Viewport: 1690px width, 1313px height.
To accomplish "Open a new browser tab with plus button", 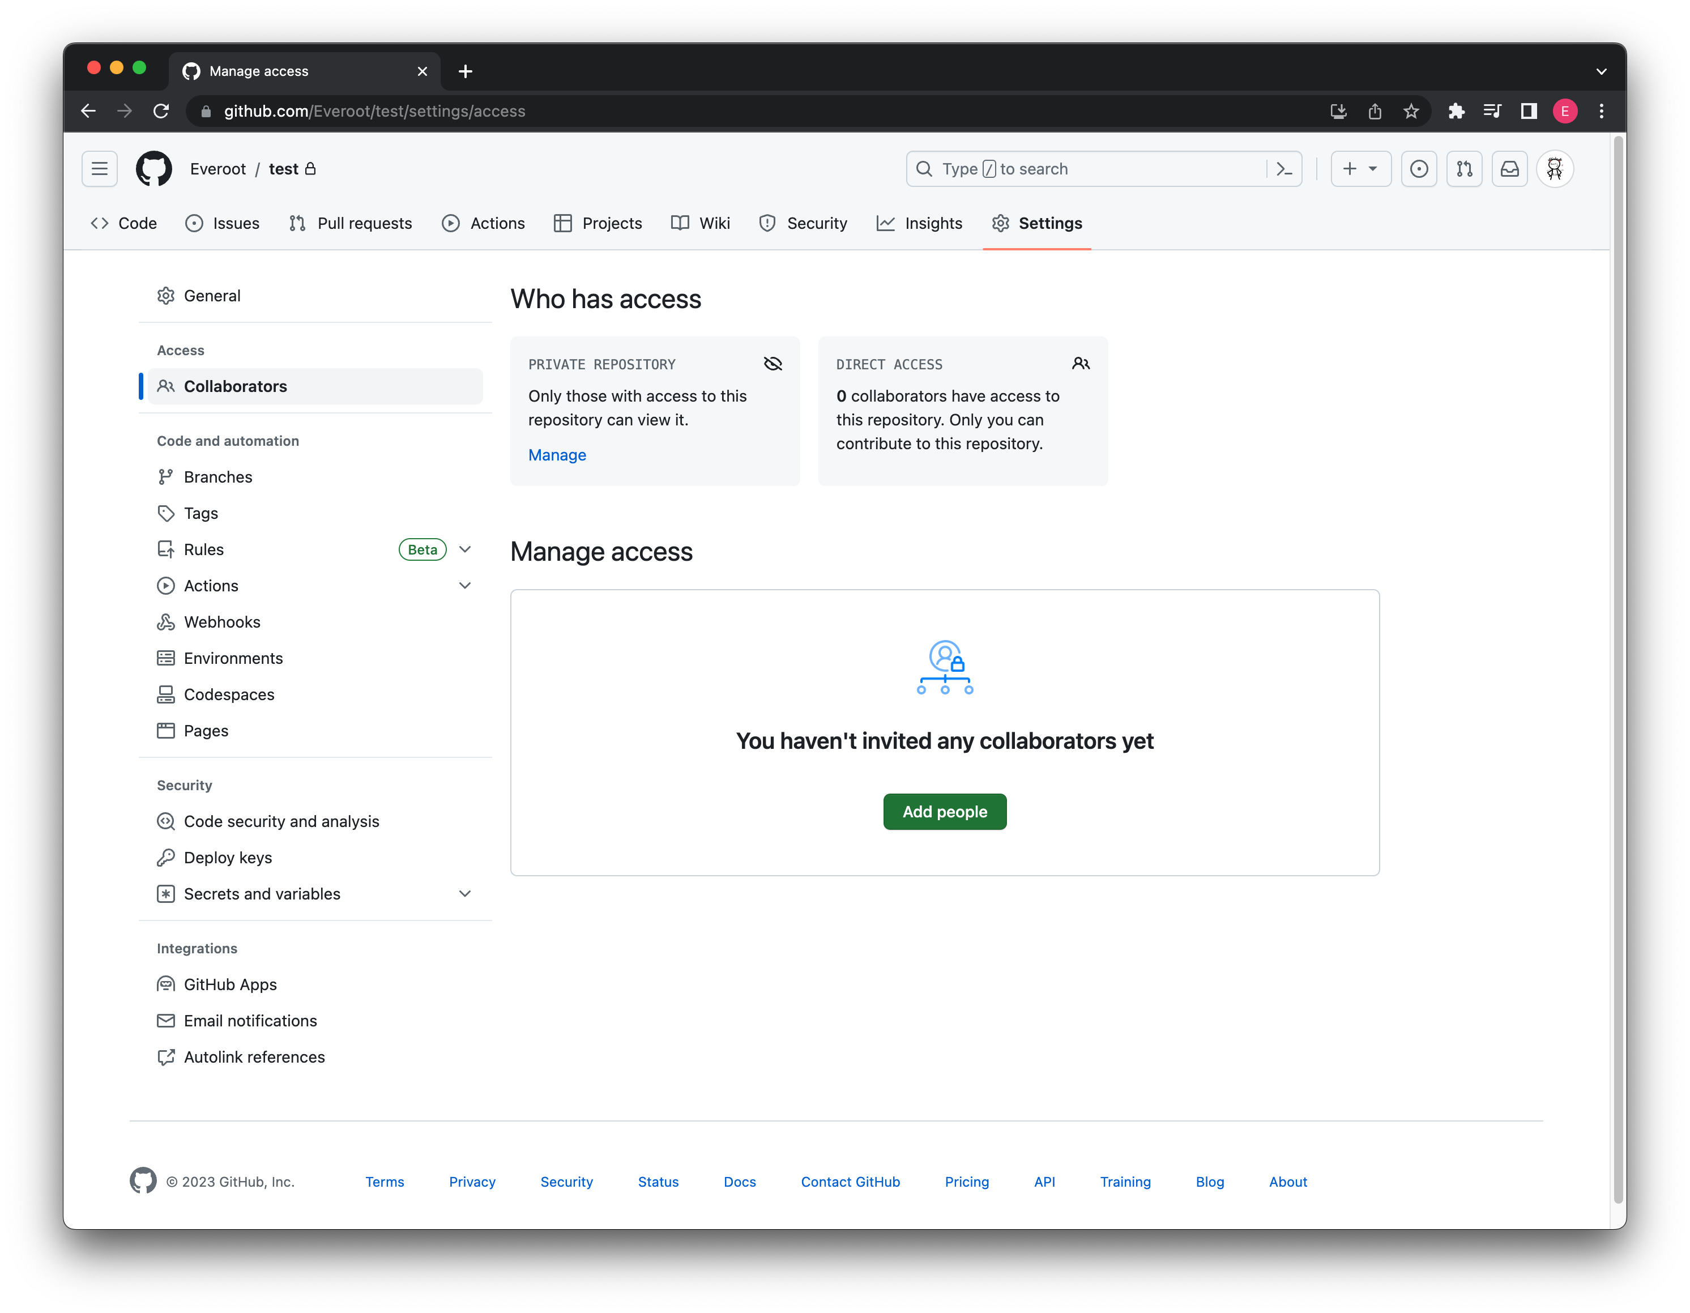I will (465, 71).
